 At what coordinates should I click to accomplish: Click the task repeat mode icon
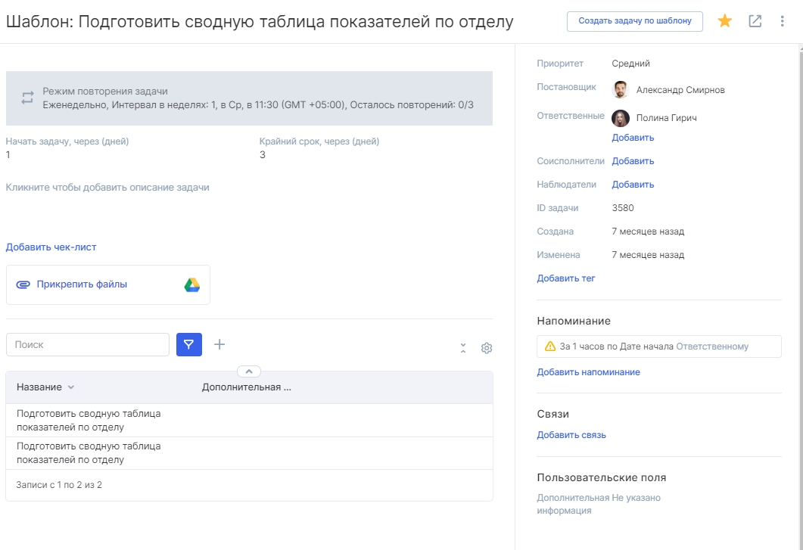(x=28, y=98)
